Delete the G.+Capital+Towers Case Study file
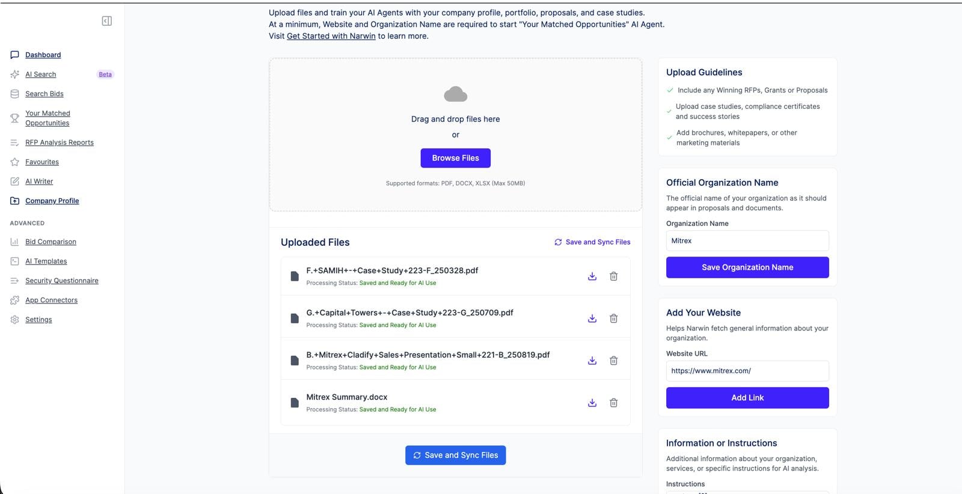Image resolution: width=962 pixels, height=494 pixels. click(x=613, y=319)
